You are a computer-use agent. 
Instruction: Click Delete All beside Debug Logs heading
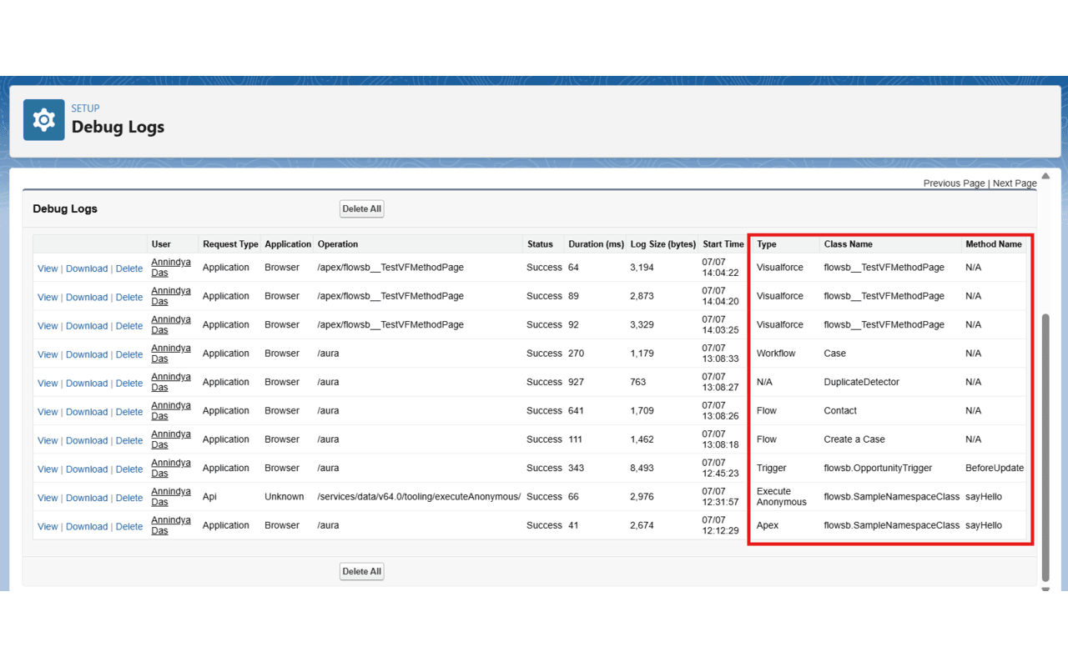click(361, 209)
